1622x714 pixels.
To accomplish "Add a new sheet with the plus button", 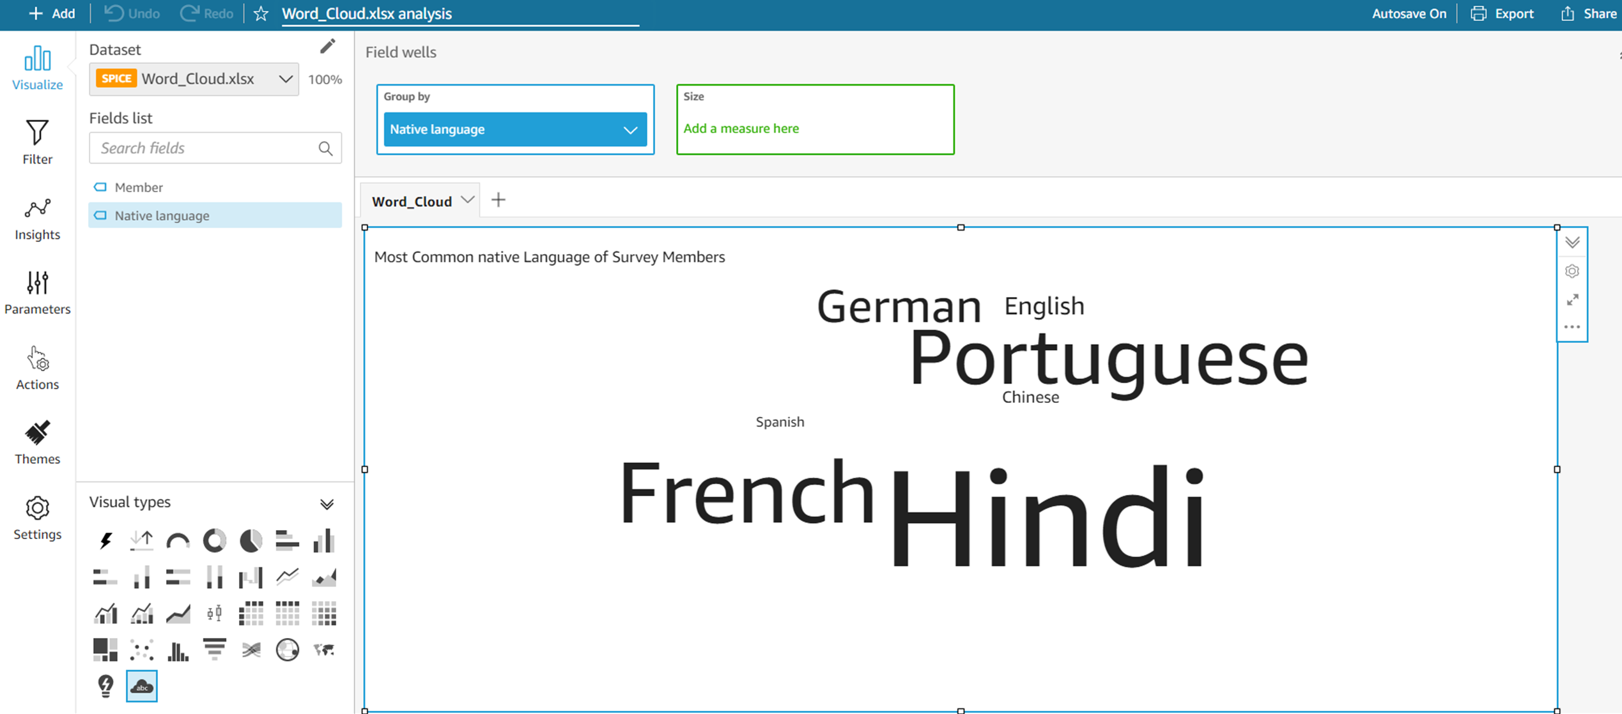I will pyautogui.click(x=498, y=200).
